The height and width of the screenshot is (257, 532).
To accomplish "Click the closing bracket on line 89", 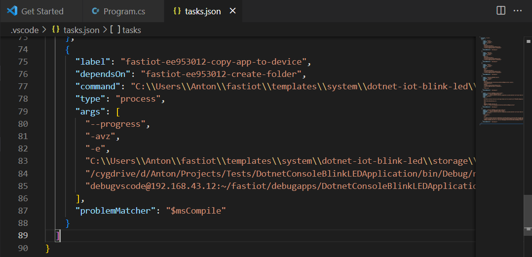I will click(x=58, y=235).
